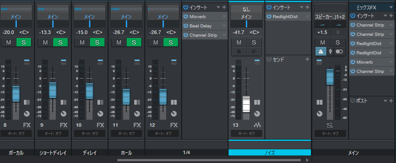Select the ボーカル channel name label
Viewport: 396px width, 163px height.
pos(16,153)
